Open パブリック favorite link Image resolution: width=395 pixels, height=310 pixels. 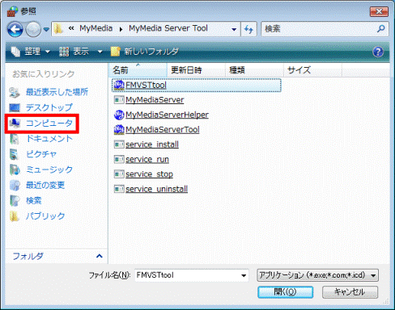point(45,216)
